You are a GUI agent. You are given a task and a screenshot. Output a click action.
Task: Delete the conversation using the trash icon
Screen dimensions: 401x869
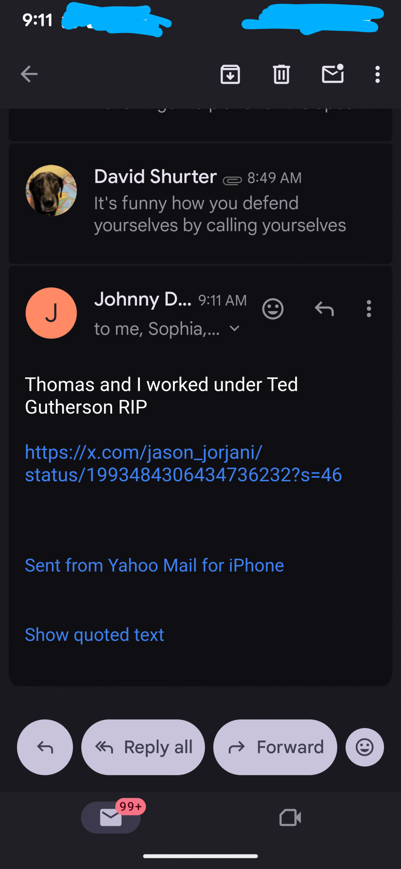coord(281,74)
